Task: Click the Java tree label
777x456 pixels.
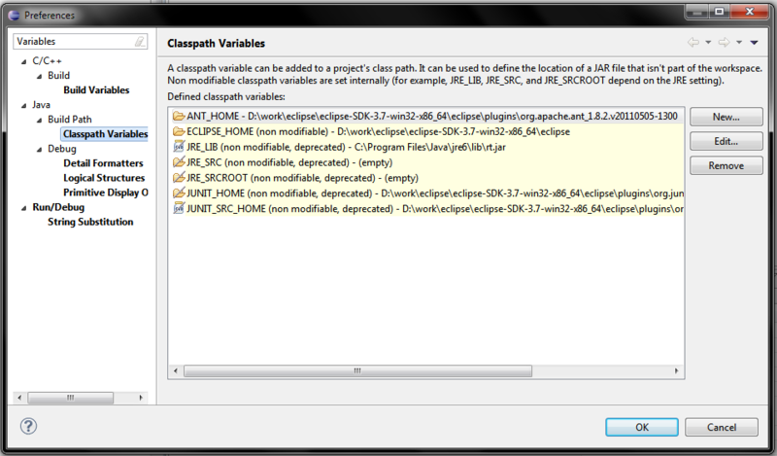Action: [x=41, y=105]
